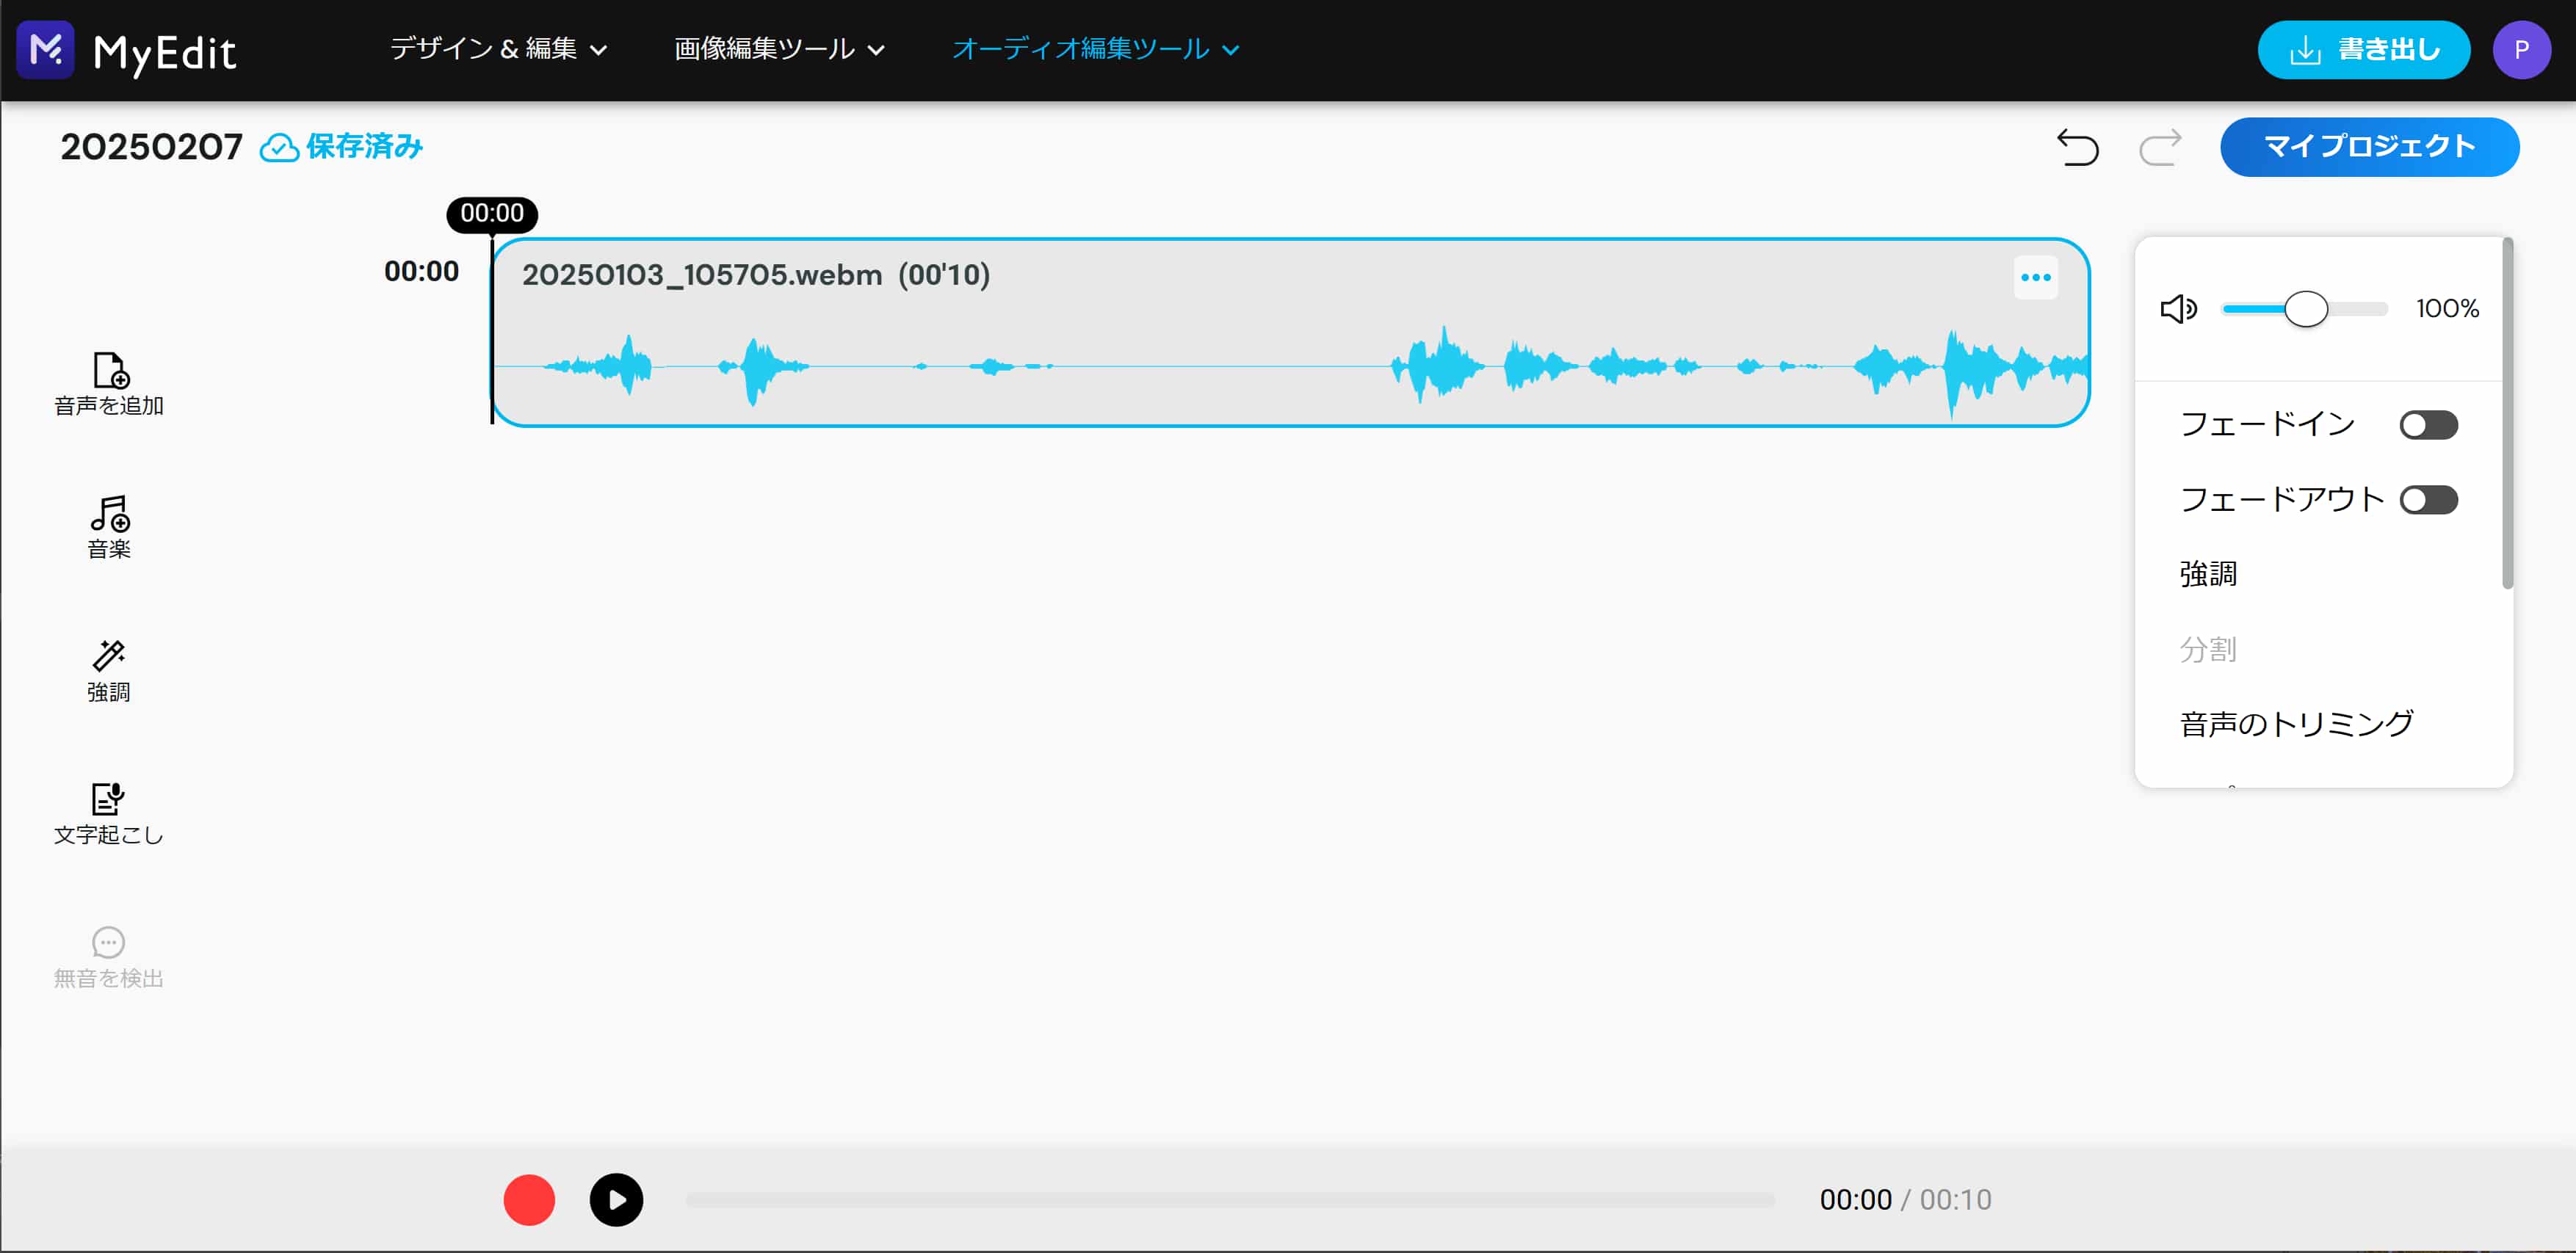Click the 書き出し export button

pyautogui.click(x=2363, y=50)
